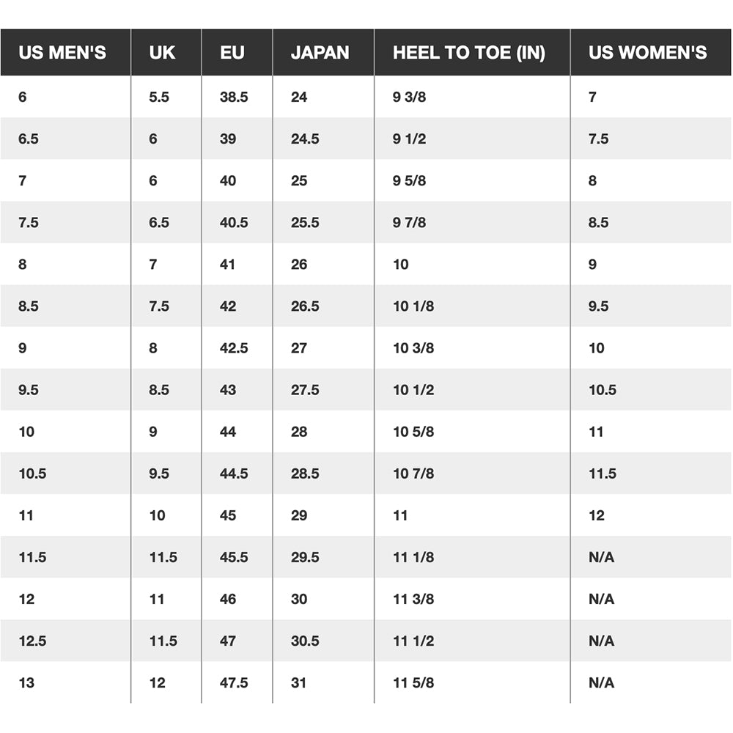This screenshot has height=733, width=733.
Task: Select the Japan size 24.5 cell
Action: (x=305, y=139)
